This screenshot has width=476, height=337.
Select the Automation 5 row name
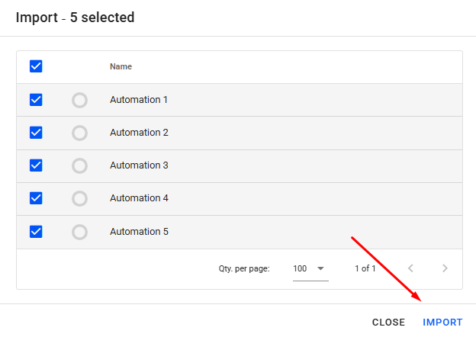pos(139,231)
